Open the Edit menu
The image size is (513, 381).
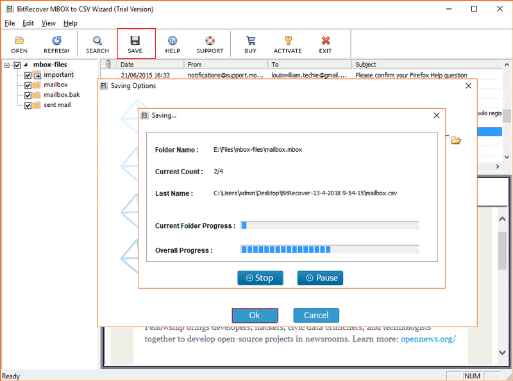pos(28,23)
